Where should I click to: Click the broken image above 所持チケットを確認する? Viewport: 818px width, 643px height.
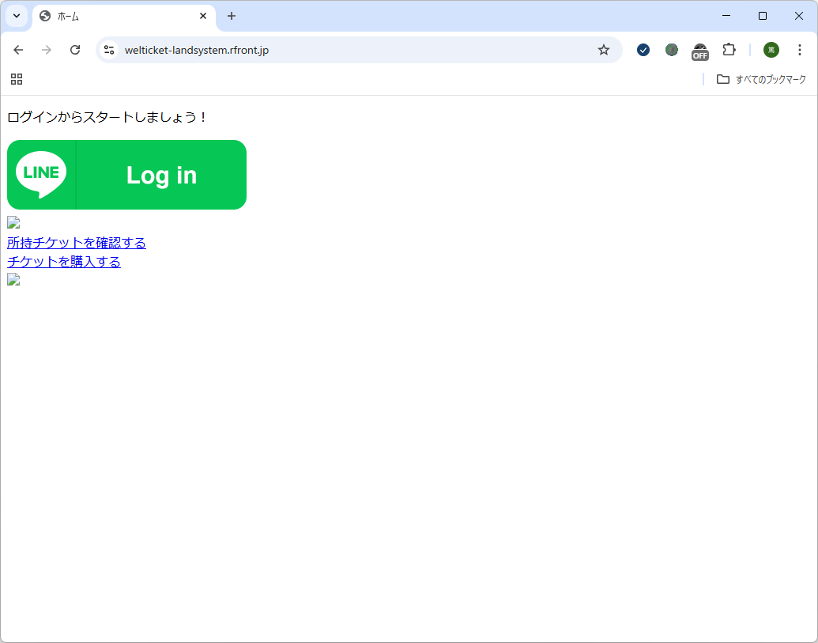tap(13, 223)
